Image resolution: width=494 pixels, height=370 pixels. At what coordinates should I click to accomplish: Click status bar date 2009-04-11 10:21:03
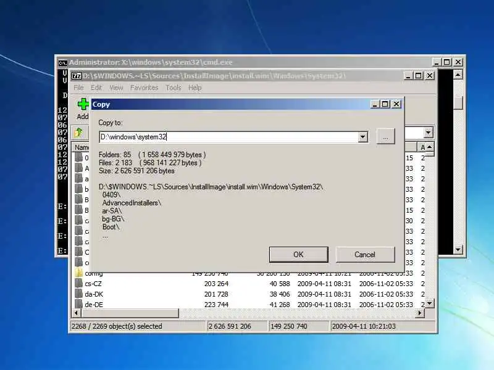pyautogui.click(x=364, y=326)
